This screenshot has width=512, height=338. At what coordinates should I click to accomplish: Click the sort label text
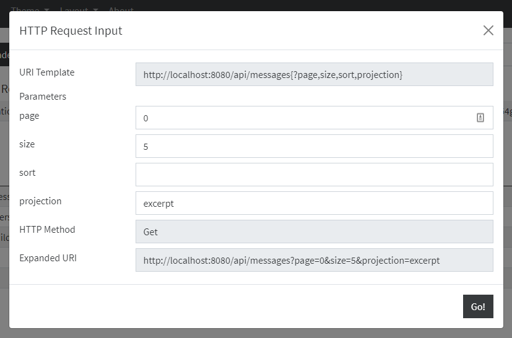point(27,173)
